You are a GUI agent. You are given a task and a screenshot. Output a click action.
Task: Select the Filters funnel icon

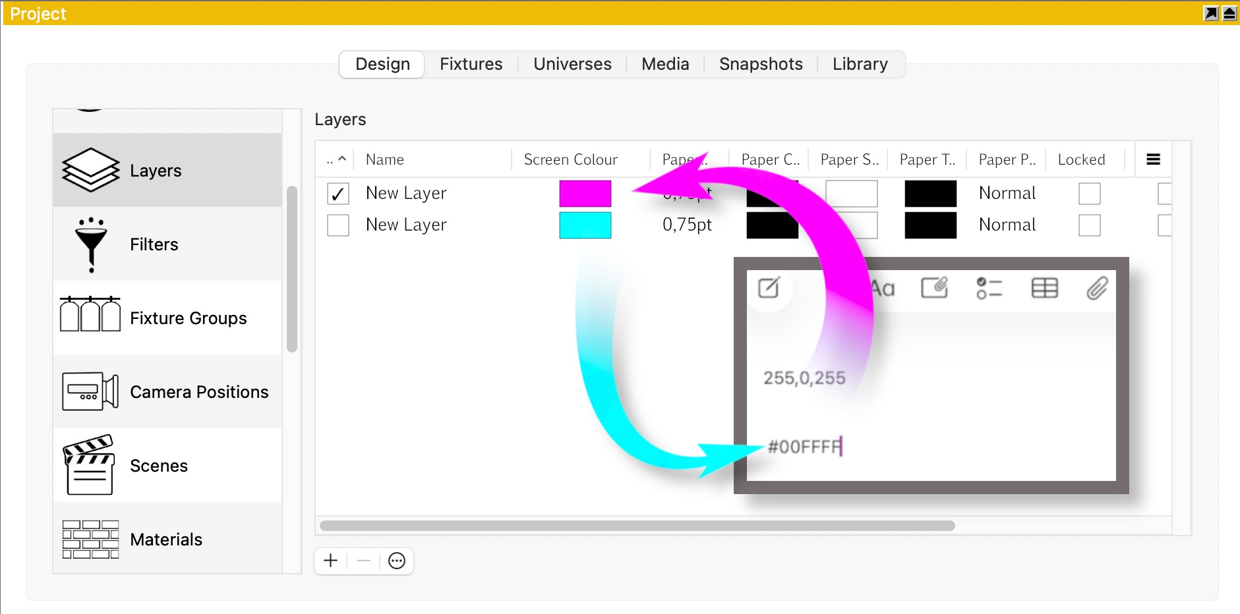(91, 244)
